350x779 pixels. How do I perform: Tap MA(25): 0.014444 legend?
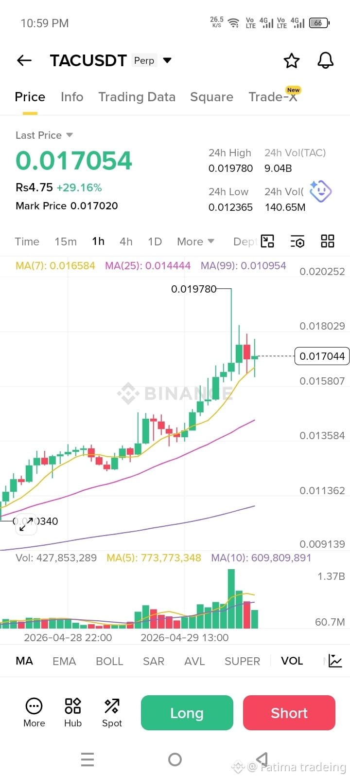coord(148,266)
